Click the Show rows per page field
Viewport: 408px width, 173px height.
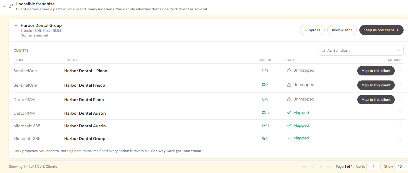[x=401, y=167]
